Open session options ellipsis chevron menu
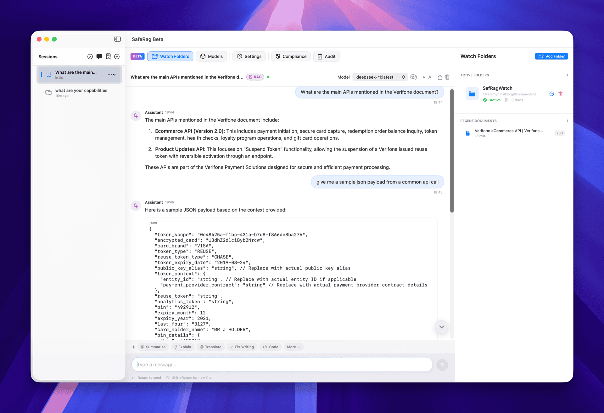This screenshot has height=413, width=604. click(112, 75)
